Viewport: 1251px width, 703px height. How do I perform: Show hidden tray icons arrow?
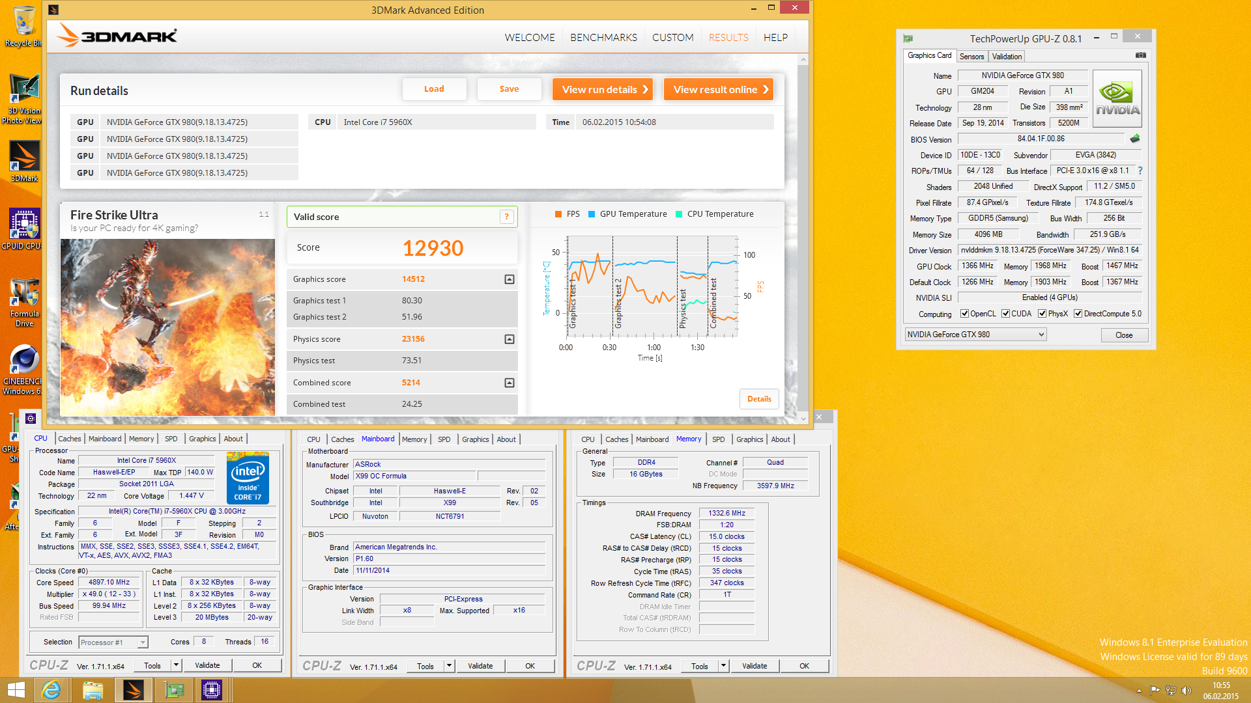coord(1139,691)
